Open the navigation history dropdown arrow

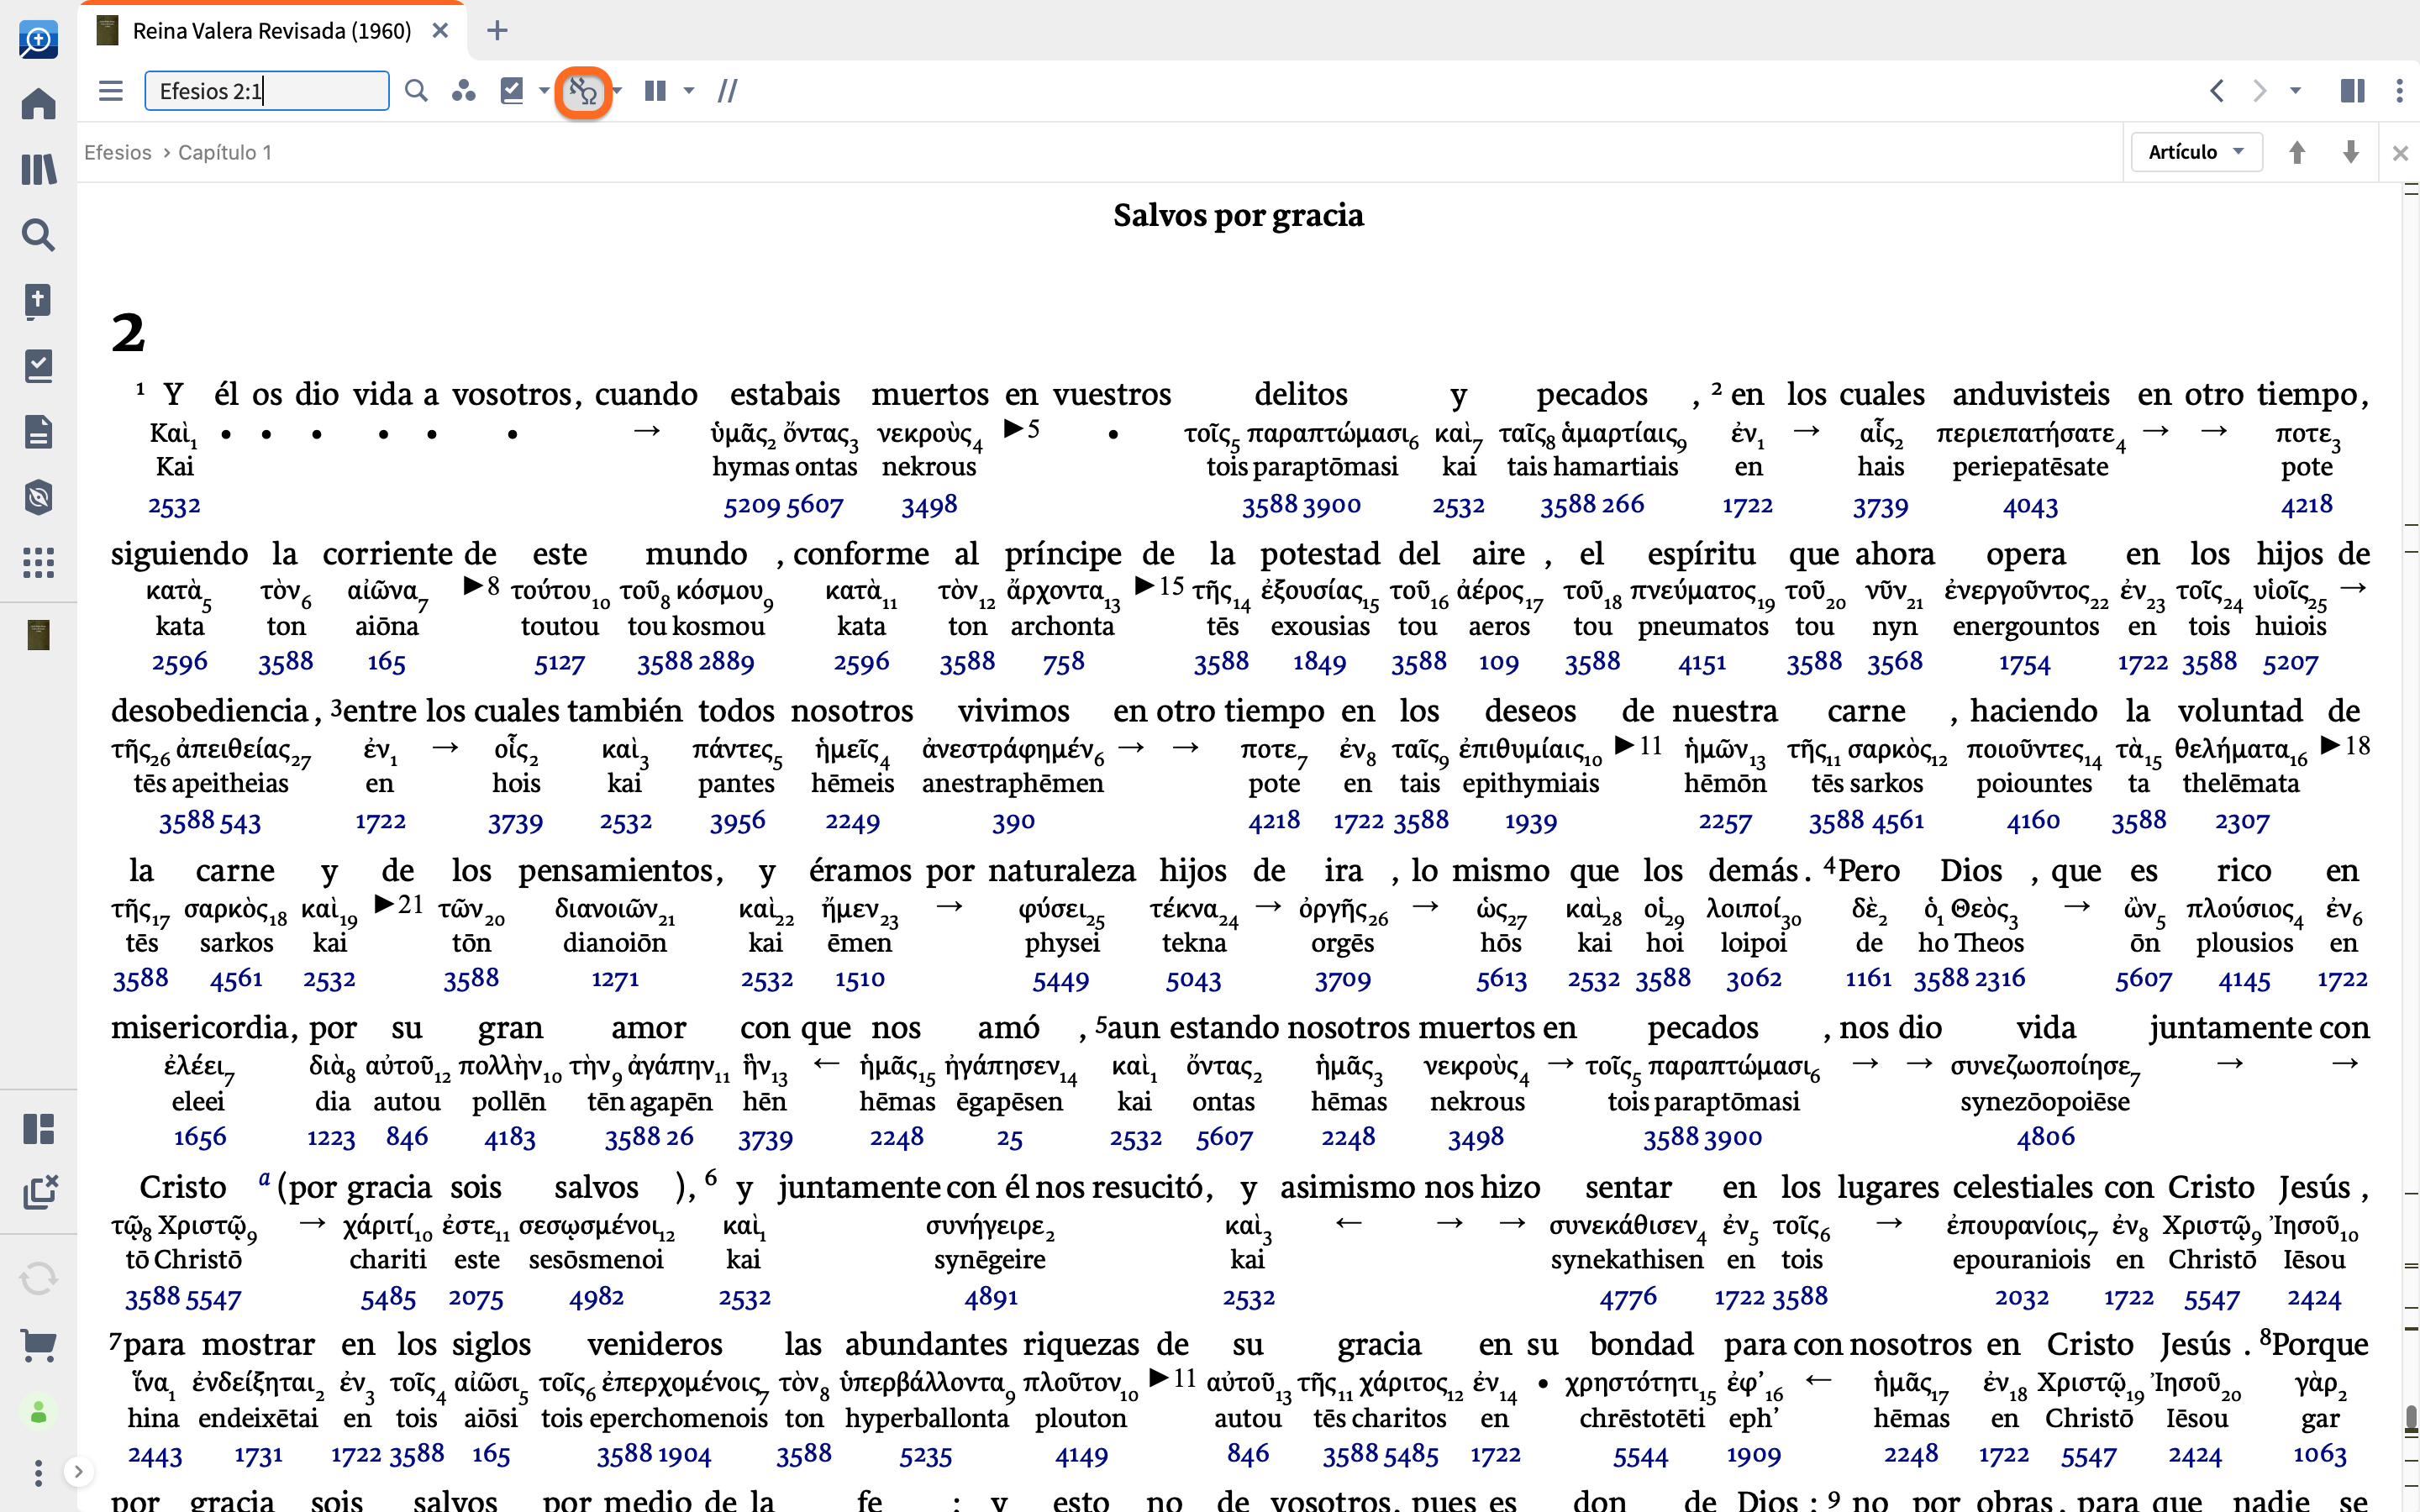click(2296, 91)
